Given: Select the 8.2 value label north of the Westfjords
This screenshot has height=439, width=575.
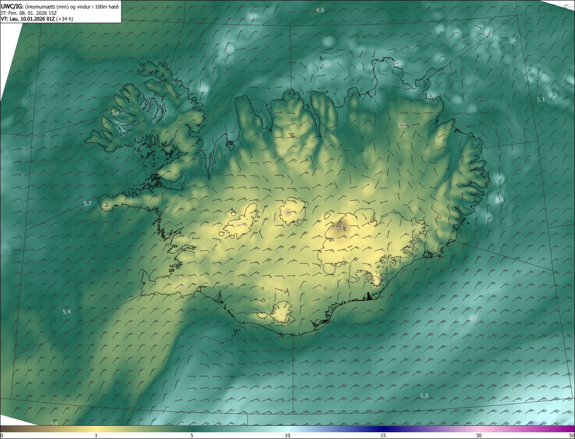Looking at the screenshot, I should coord(230,49).
